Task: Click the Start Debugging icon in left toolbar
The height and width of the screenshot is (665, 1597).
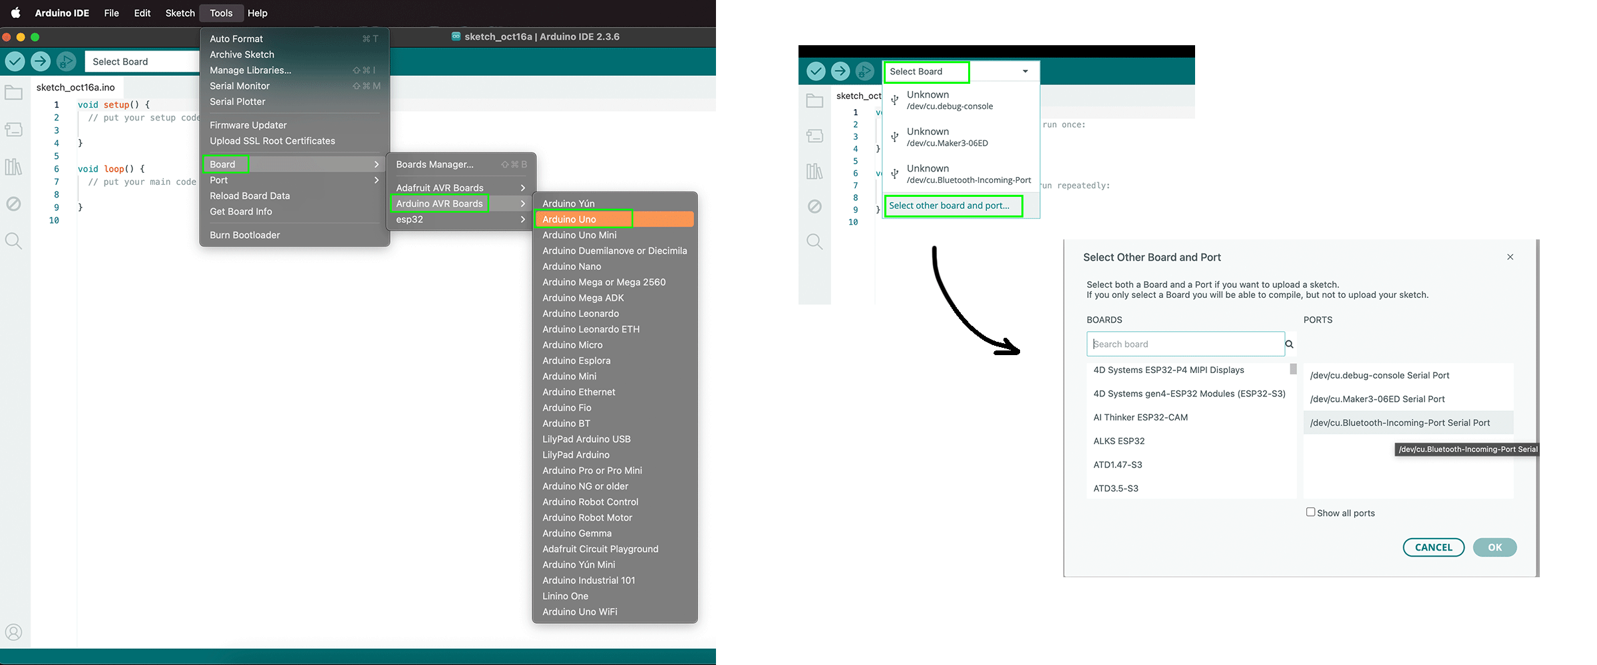Action: click(66, 61)
